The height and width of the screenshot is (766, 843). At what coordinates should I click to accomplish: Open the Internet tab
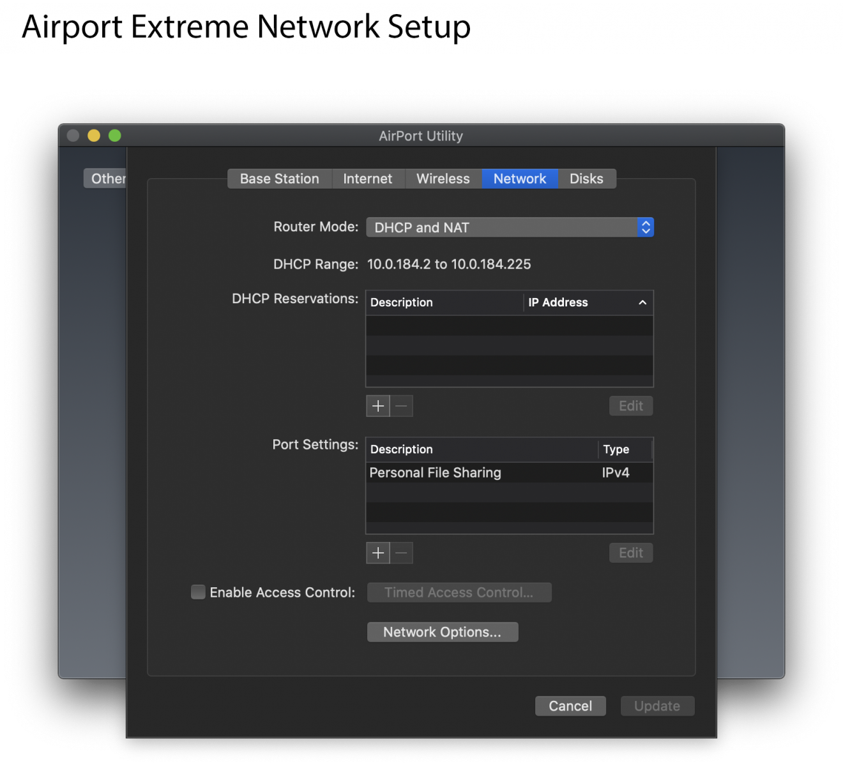point(368,179)
